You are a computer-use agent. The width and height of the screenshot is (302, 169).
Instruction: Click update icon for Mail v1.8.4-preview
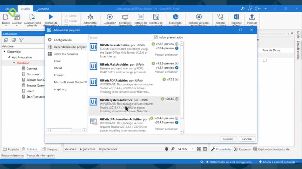(177, 68)
